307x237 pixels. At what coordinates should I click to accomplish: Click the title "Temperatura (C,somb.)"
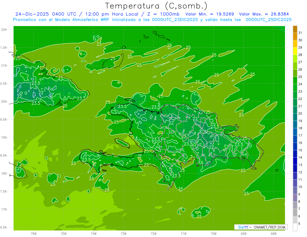(156, 6)
